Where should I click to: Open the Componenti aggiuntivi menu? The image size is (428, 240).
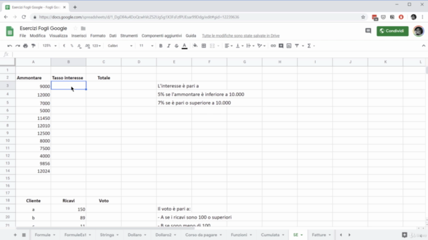pyautogui.click(x=162, y=35)
